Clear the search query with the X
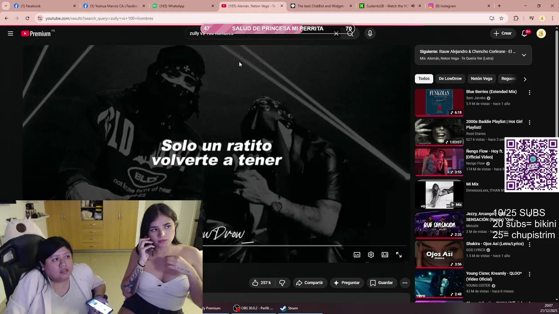Image resolution: width=559 pixels, height=314 pixels. tap(336, 34)
